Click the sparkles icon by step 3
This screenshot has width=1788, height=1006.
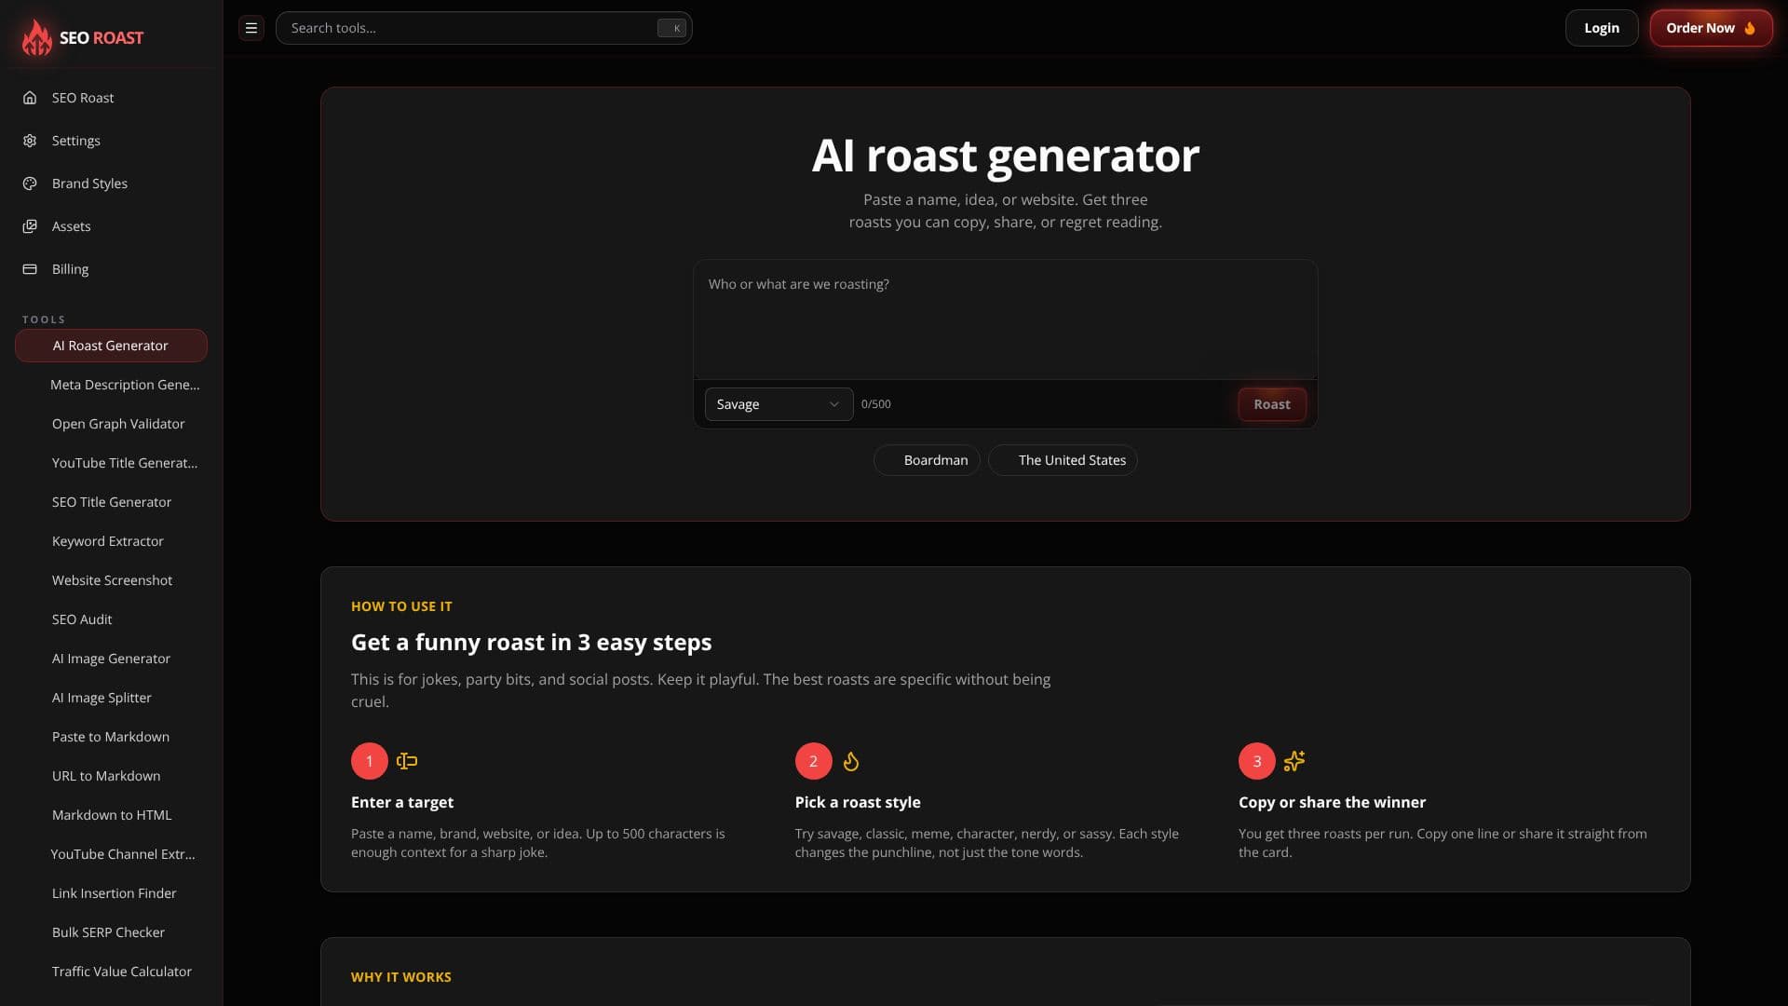[1294, 761]
